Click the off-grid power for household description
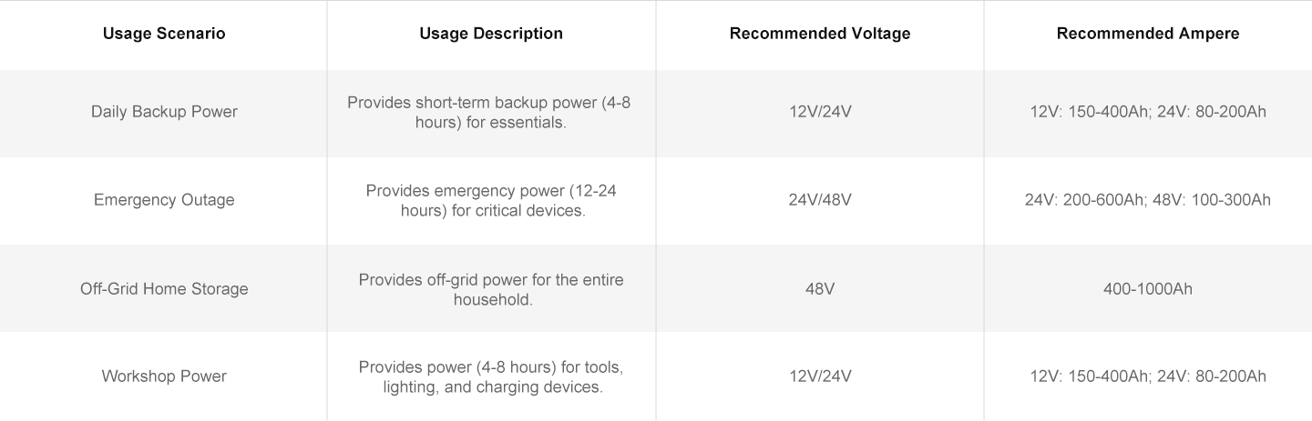Screen dimensions: 1312x421 coord(491,289)
